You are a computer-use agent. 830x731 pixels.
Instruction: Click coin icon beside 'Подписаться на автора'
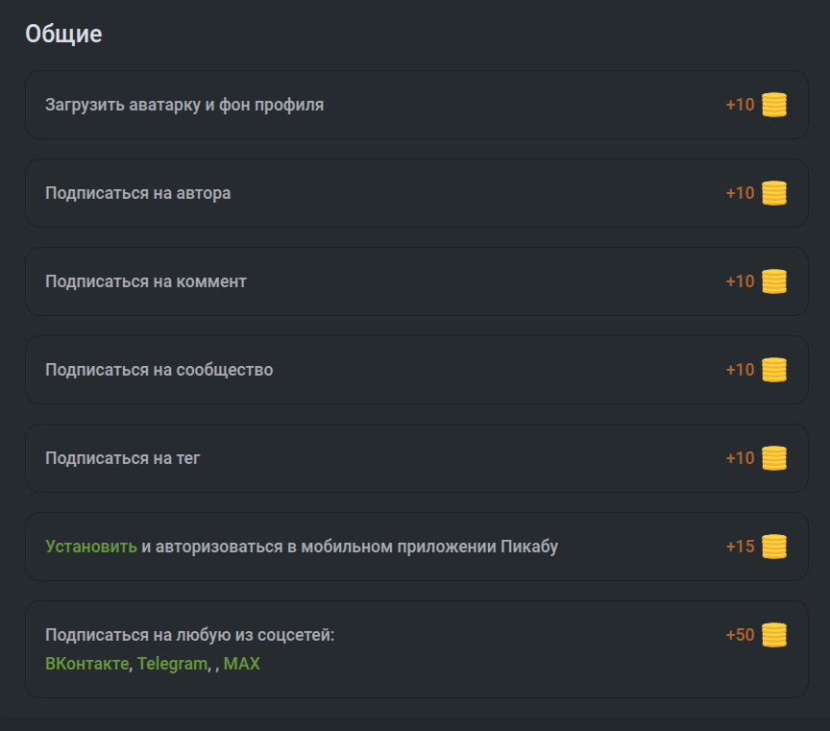774,193
